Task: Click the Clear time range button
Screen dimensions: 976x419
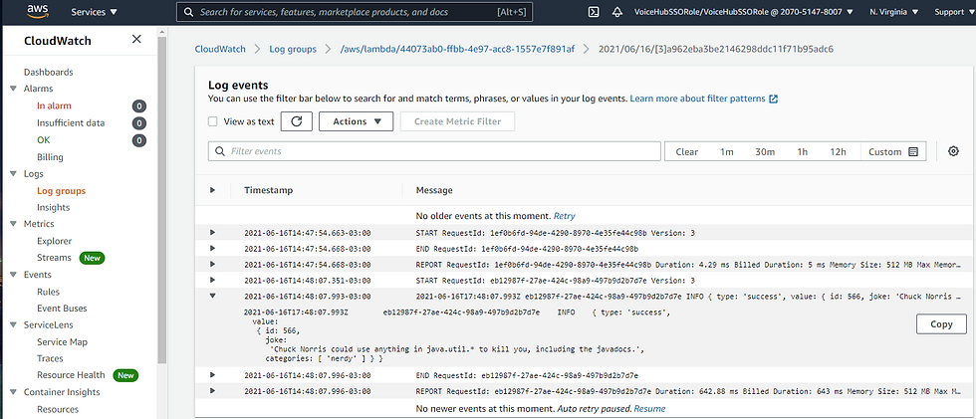Action: click(686, 151)
